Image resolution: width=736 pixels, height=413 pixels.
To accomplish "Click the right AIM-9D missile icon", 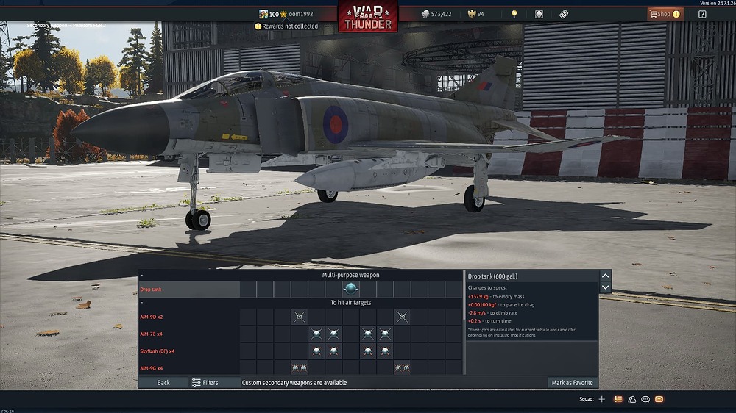I will click(x=402, y=317).
